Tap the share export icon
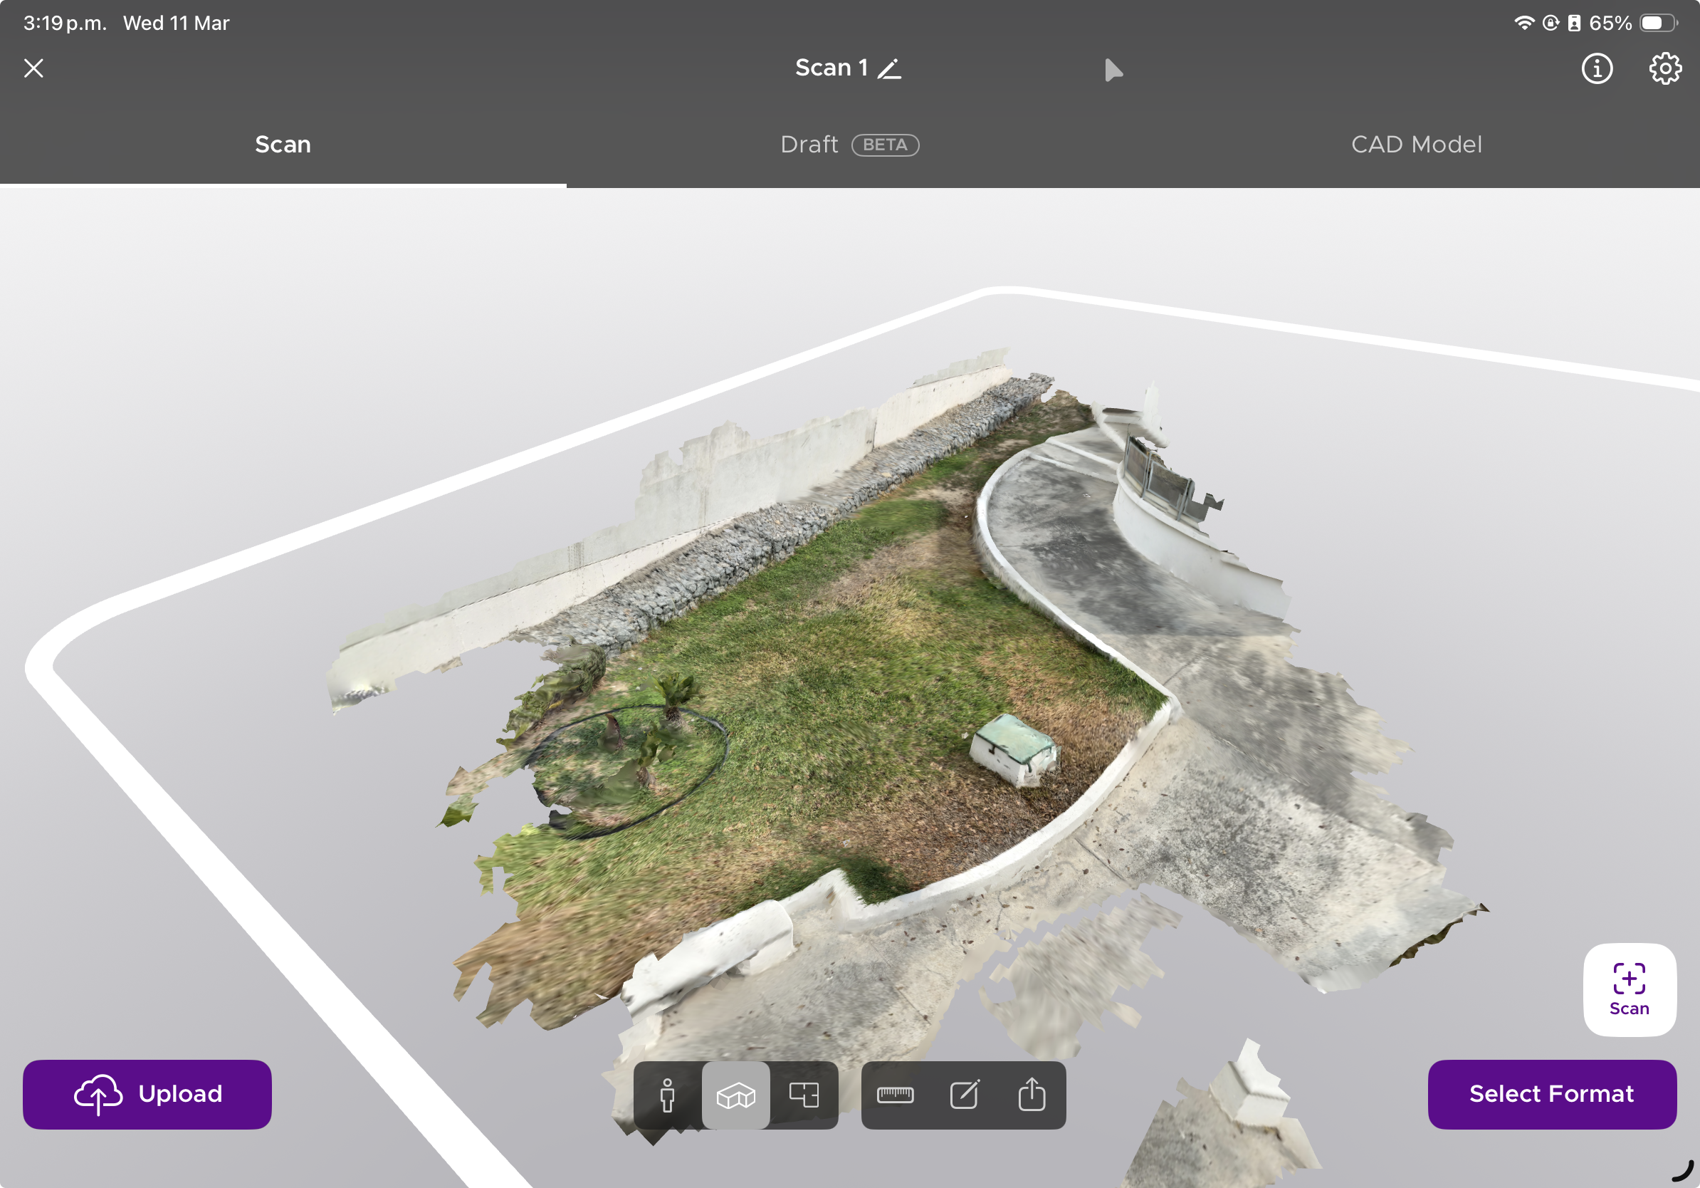The image size is (1700, 1188). tap(1032, 1095)
